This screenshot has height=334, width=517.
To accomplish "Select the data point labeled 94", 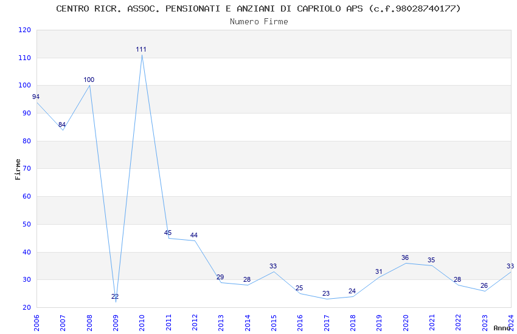I will coord(36,97).
